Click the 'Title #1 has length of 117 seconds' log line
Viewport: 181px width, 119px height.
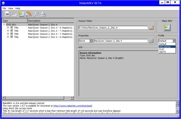click(x=61, y=111)
